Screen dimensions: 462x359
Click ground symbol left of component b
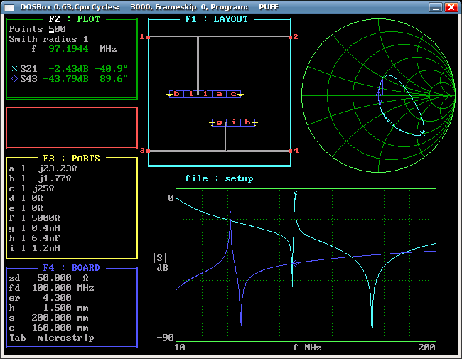[169, 95]
